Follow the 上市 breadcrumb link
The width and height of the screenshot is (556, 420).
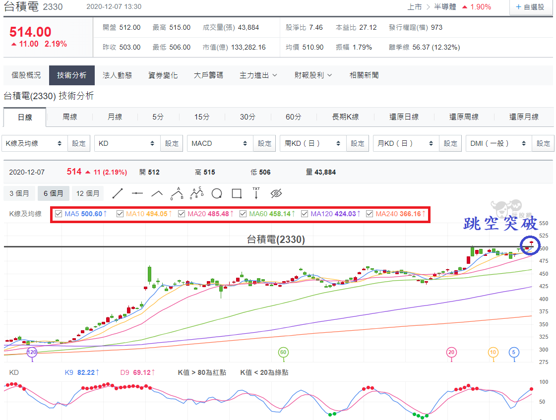coord(415,7)
